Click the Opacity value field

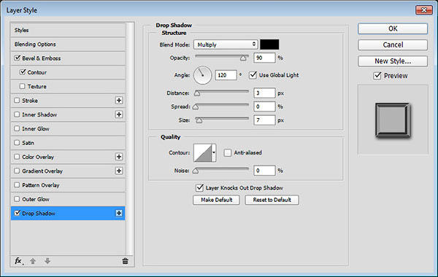264,58
